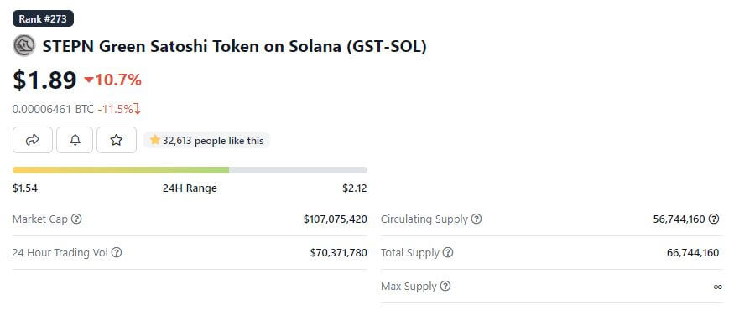Toggle the favorite star button
The height and width of the screenshot is (315, 734).
[117, 140]
